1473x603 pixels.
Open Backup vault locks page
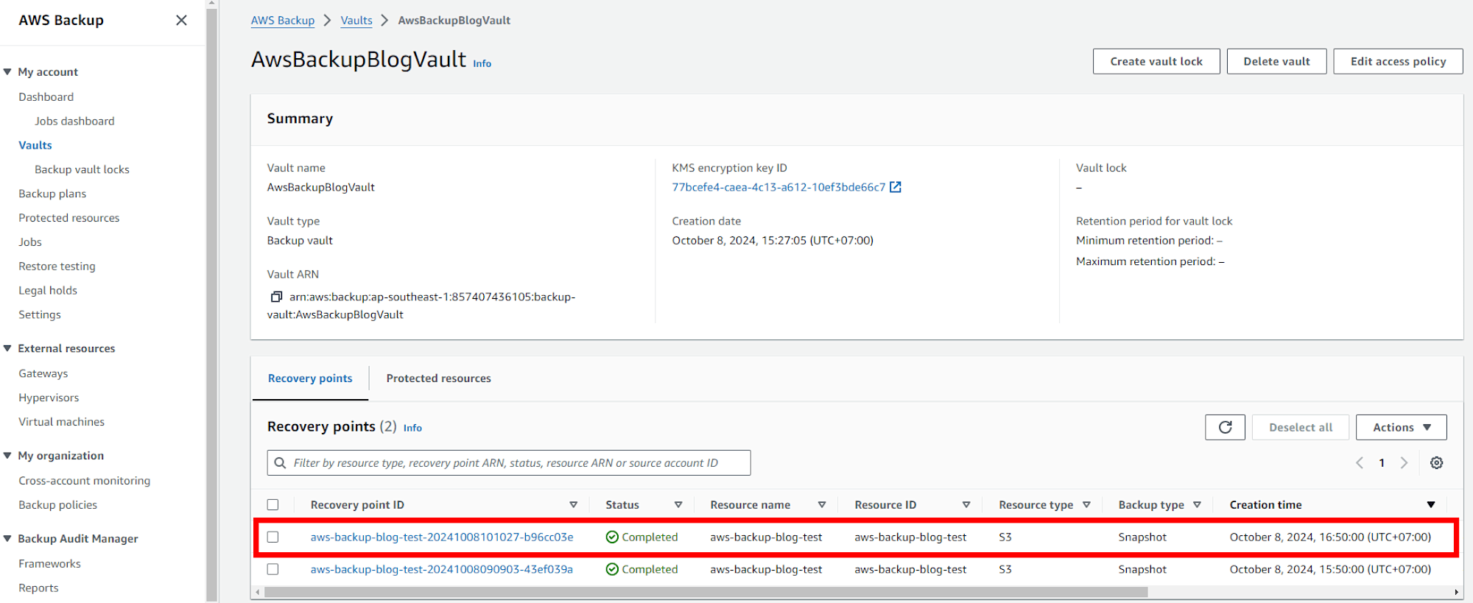pos(82,170)
